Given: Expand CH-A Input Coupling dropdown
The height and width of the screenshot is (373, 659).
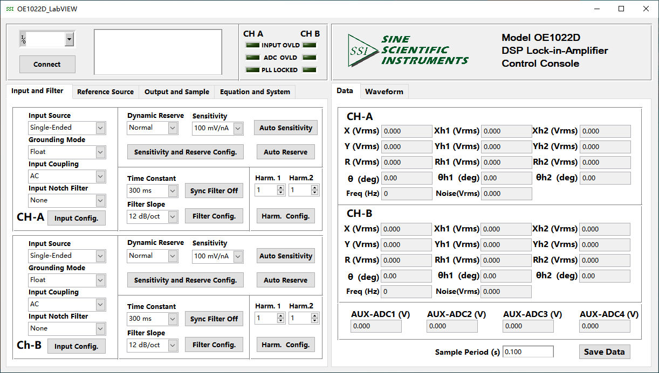Looking at the screenshot, I should coord(100,176).
